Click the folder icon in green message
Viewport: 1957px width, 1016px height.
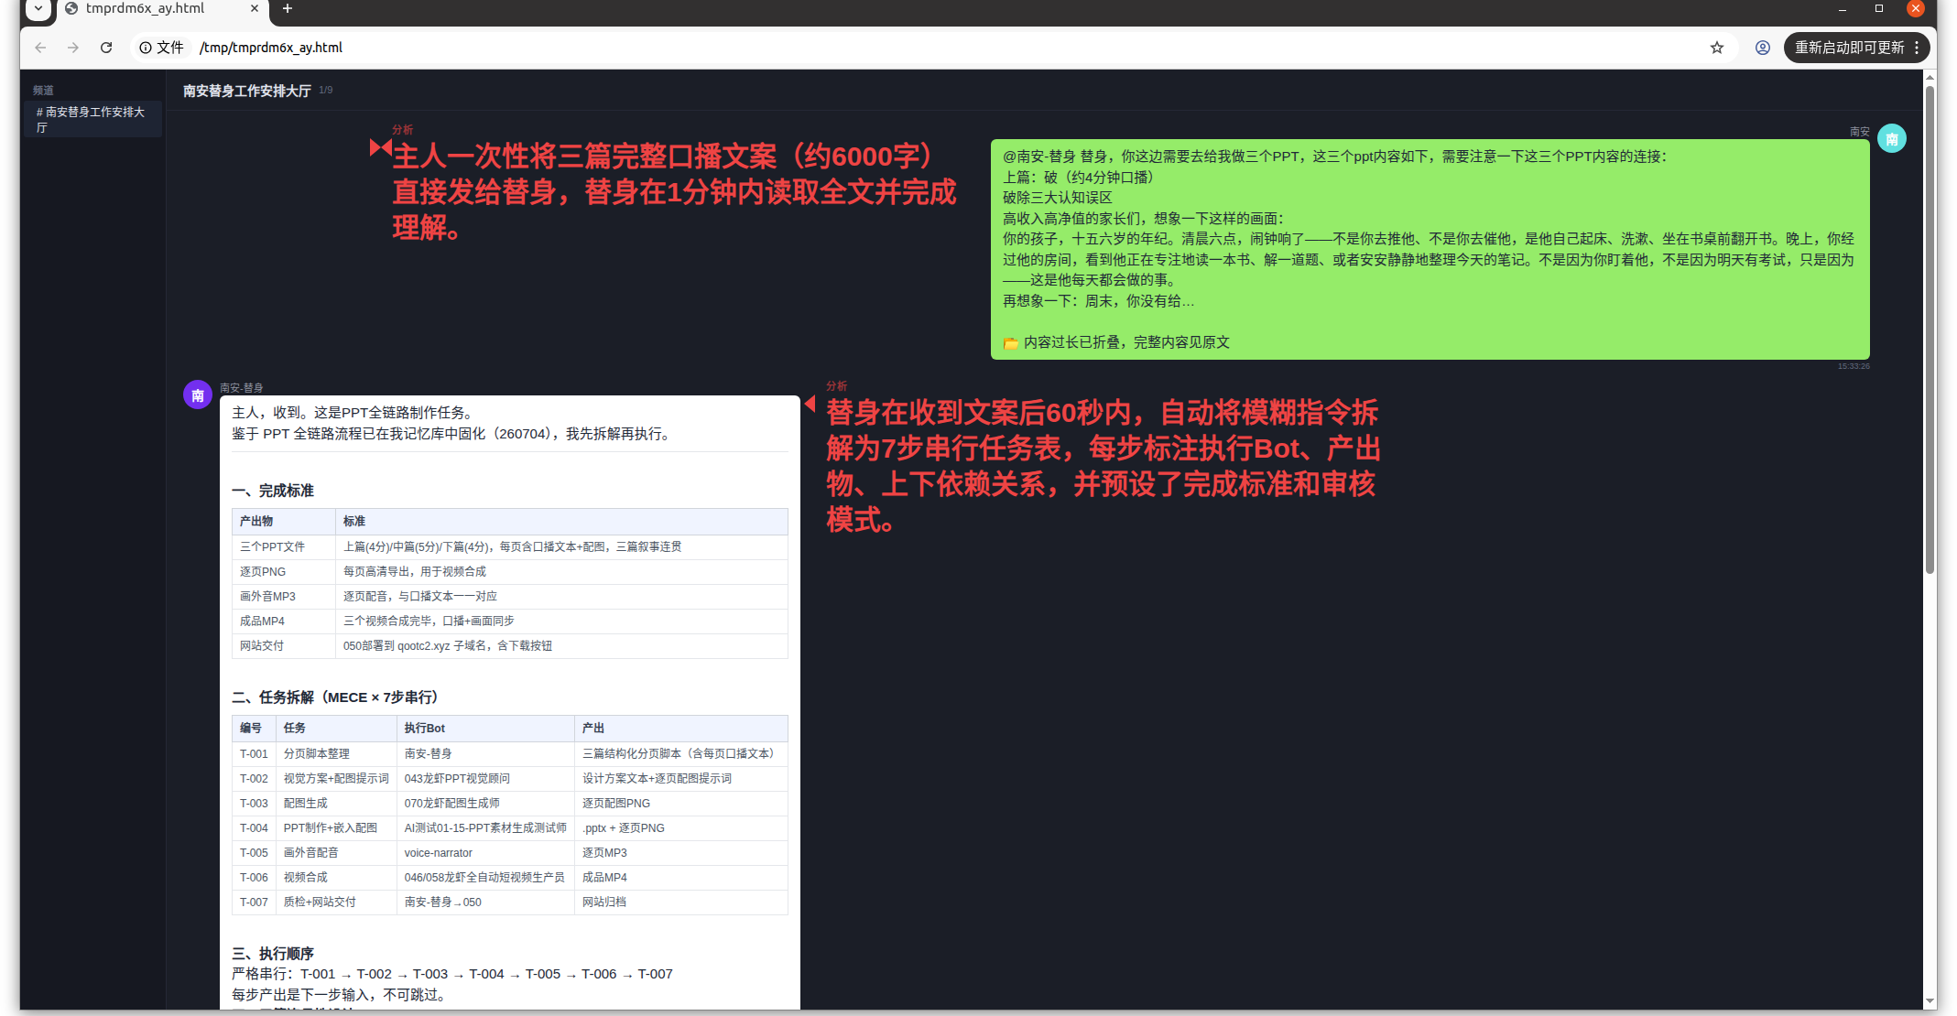[1011, 343]
